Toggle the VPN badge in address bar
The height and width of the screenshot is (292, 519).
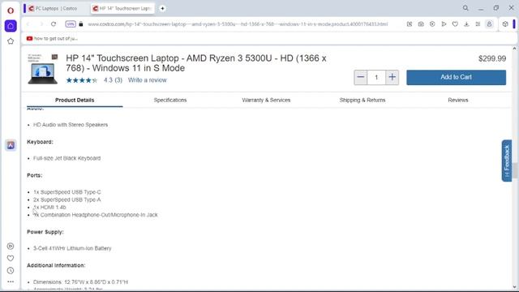click(x=71, y=24)
